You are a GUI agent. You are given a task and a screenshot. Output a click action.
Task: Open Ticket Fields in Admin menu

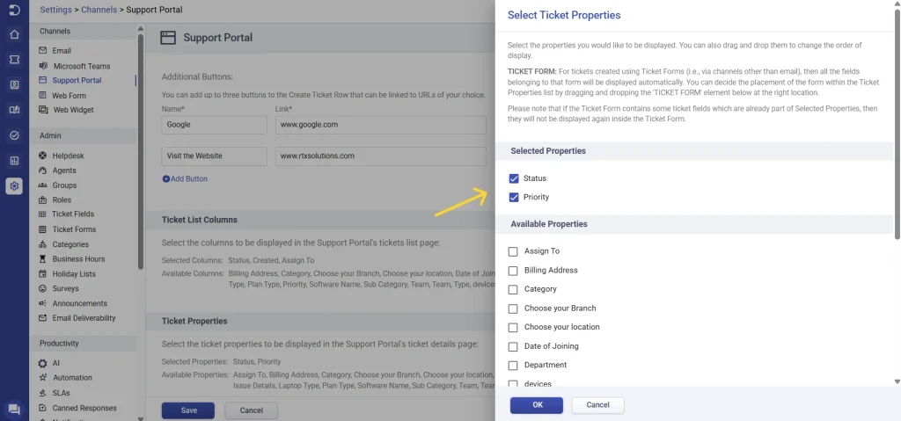73,214
